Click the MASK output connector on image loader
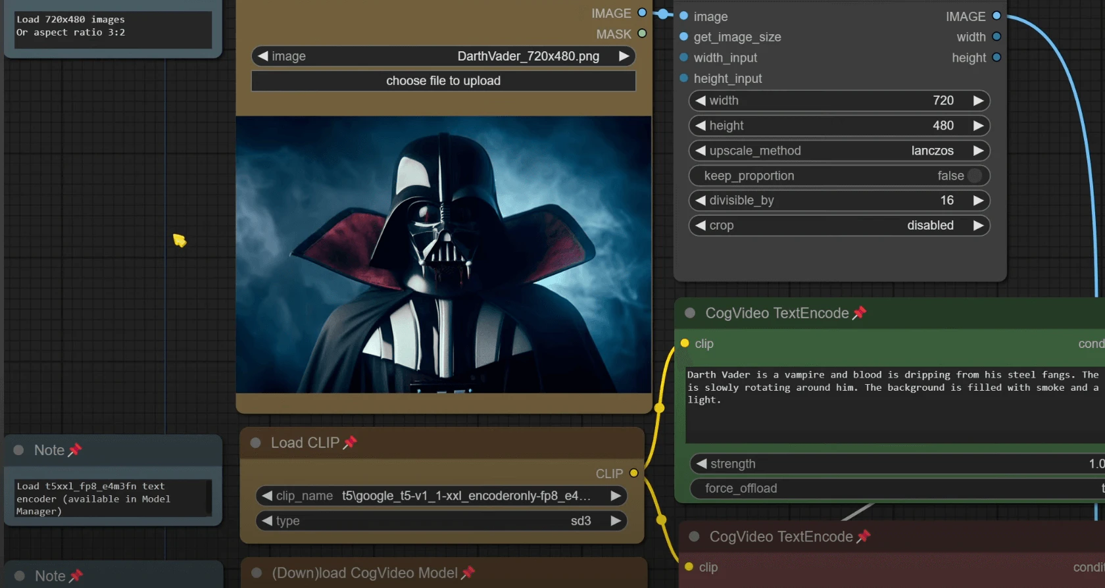The image size is (1105, 588). (642, 34)
